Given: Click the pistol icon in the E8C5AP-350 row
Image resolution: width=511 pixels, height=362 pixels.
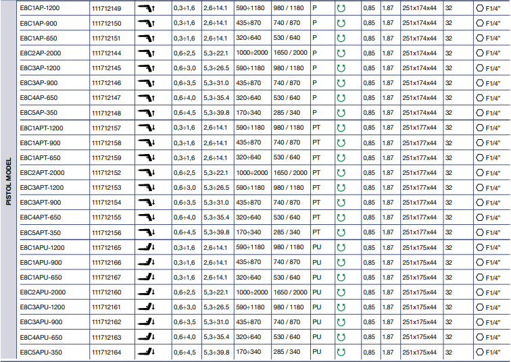Looking at the screenshot, I should [x=146, y=113].
